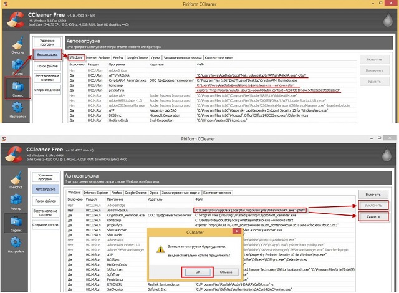Switch to Google Chrome tab in lower window
The width and height of the screenshot is (399, 293).
(135, 193)
